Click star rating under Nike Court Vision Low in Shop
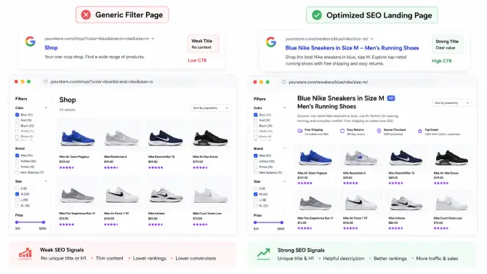The image size is (487, 274). tap(200, 225)
